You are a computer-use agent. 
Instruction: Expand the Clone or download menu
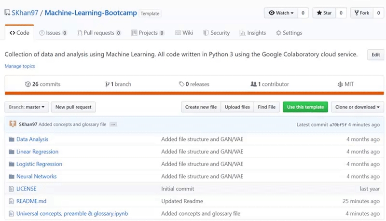[x=358, y=107]
